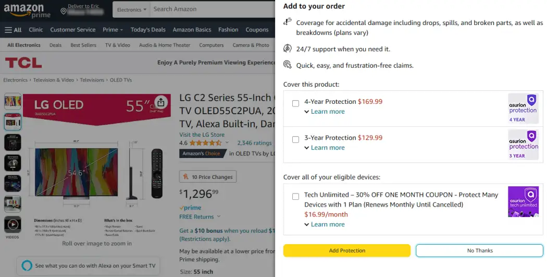Click the Add Protection button
The width and height of the screenshot is (547, 277).
[x=347, y=250]
